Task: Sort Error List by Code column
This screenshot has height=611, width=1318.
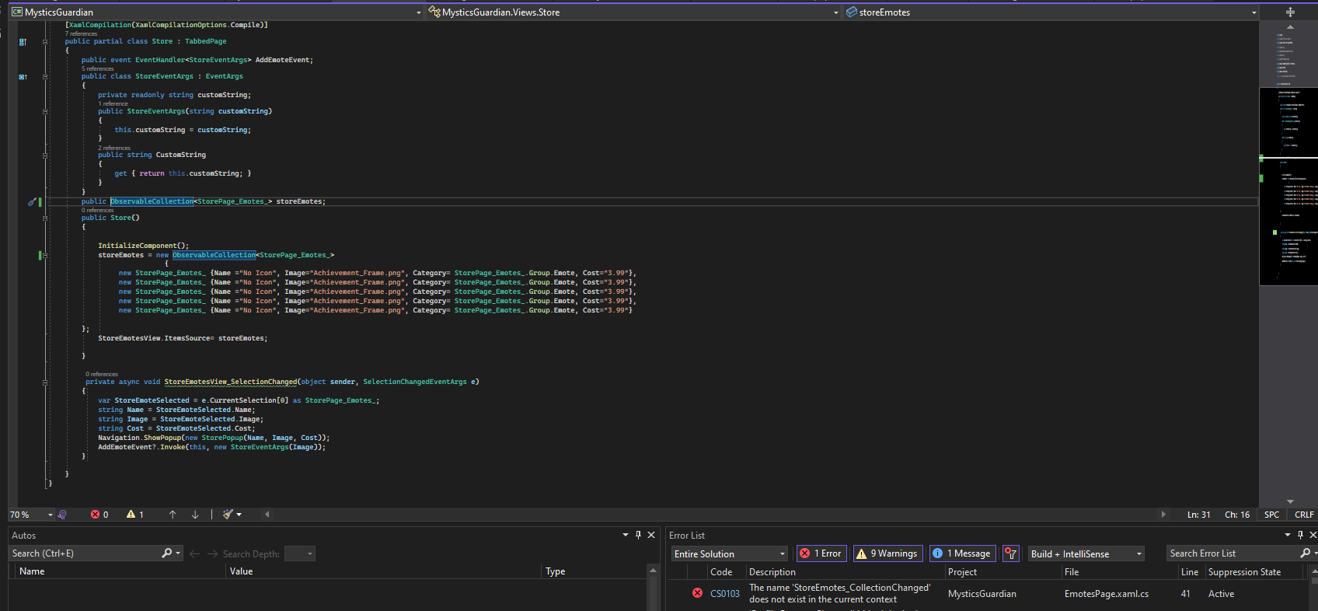Action: coord(726,572)
